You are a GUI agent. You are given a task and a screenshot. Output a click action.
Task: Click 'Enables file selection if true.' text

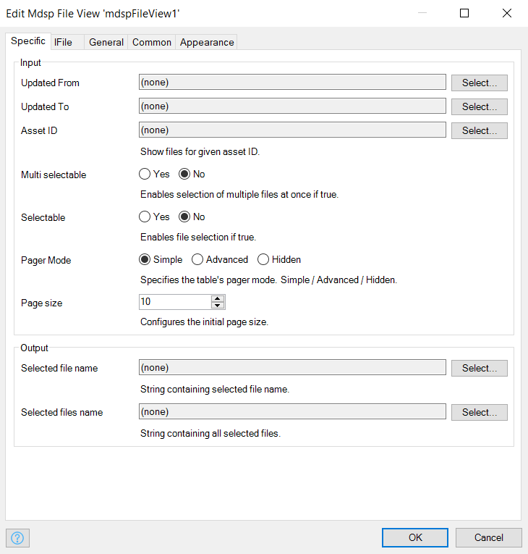198,237
